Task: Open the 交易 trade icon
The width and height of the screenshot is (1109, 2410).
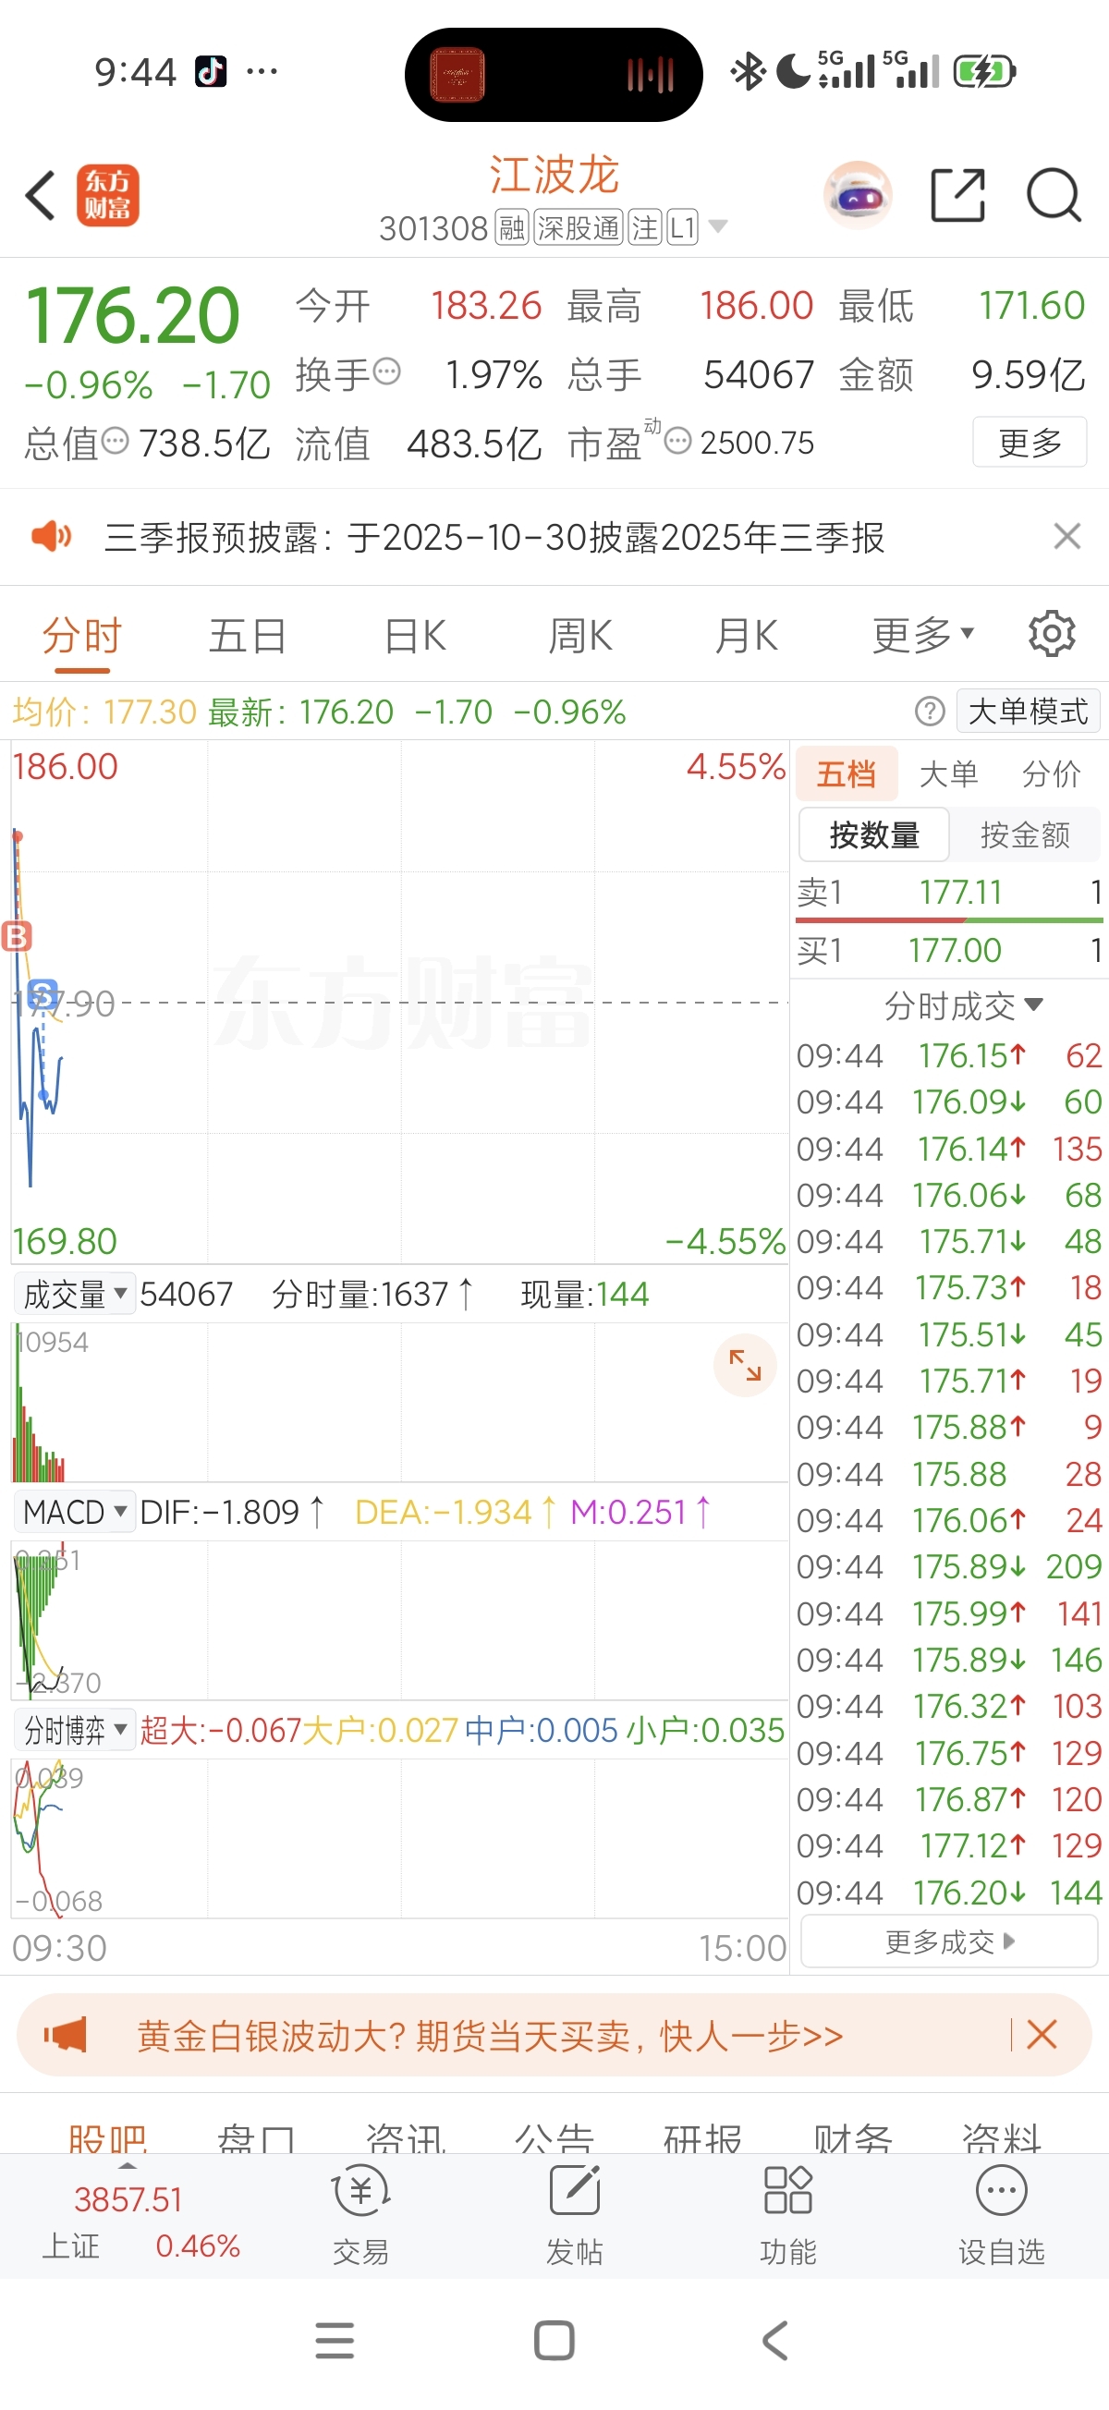Action: click(x=360, y=2211)
